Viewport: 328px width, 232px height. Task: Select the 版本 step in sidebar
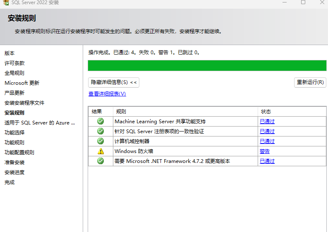pyautogui.click(x=10, y=53)
